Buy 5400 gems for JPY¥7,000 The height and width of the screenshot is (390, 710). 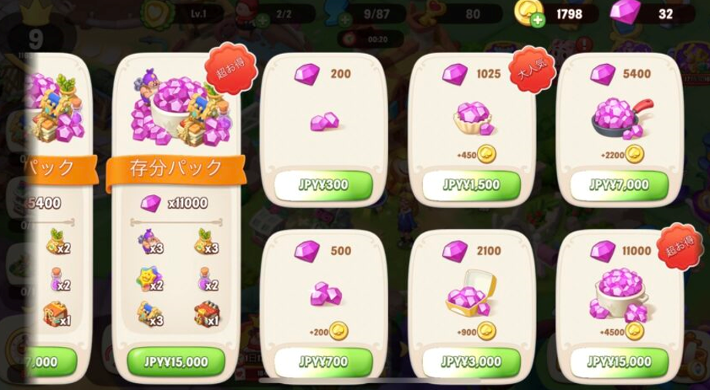pyautogui.click(x=619, y=185)
